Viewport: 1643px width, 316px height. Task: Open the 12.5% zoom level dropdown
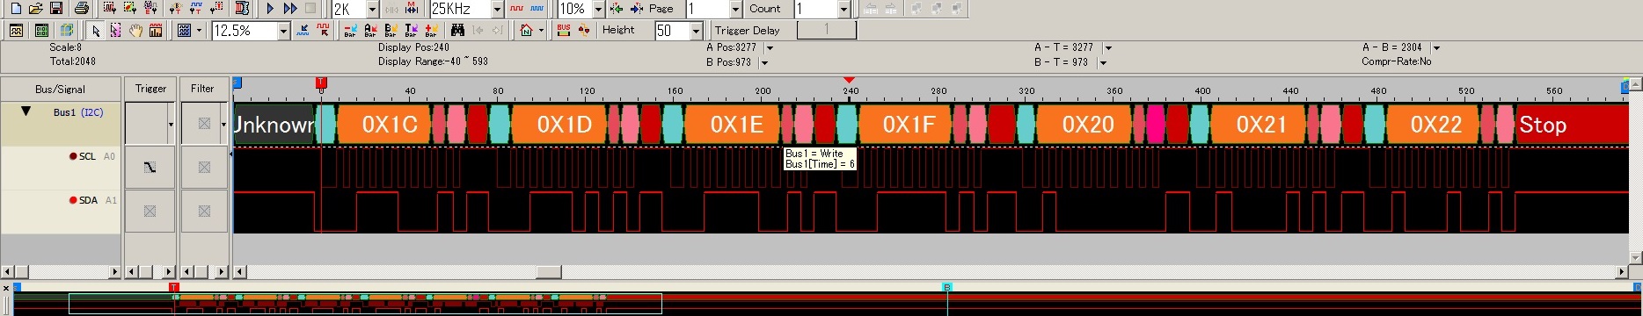[283, 31]
